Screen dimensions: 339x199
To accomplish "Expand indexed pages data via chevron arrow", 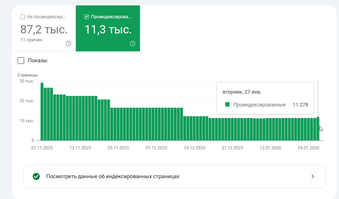I will [312, 176].
